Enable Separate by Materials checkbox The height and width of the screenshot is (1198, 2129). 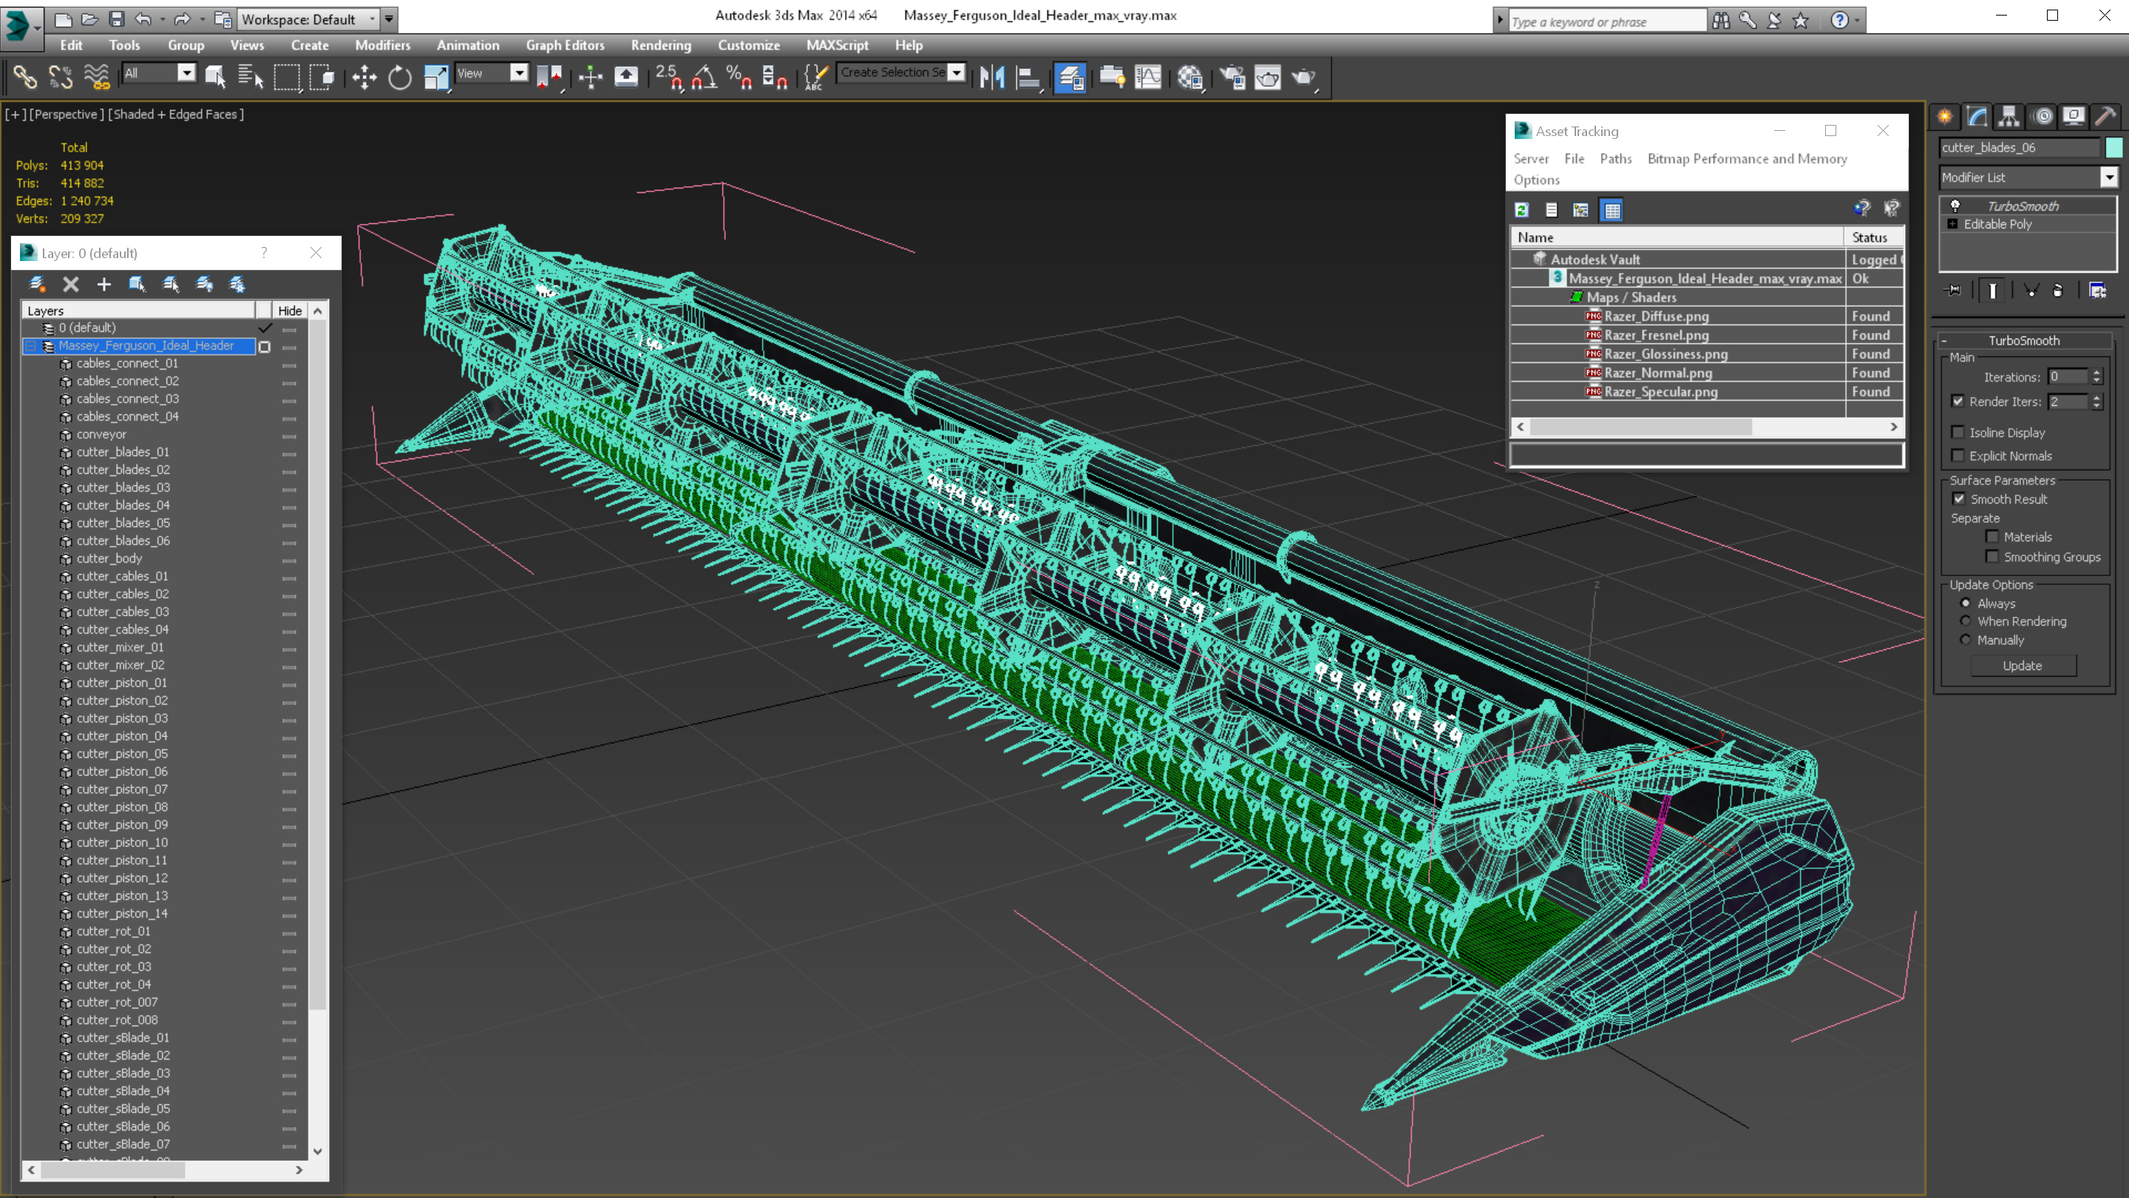pos(1993,537)
